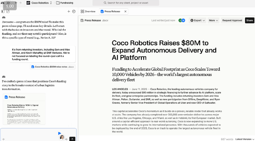The image size is (255, 141).
Task: Click the app logo in the top-left corner
Action: pyautogui.click(x=3, y=3)
